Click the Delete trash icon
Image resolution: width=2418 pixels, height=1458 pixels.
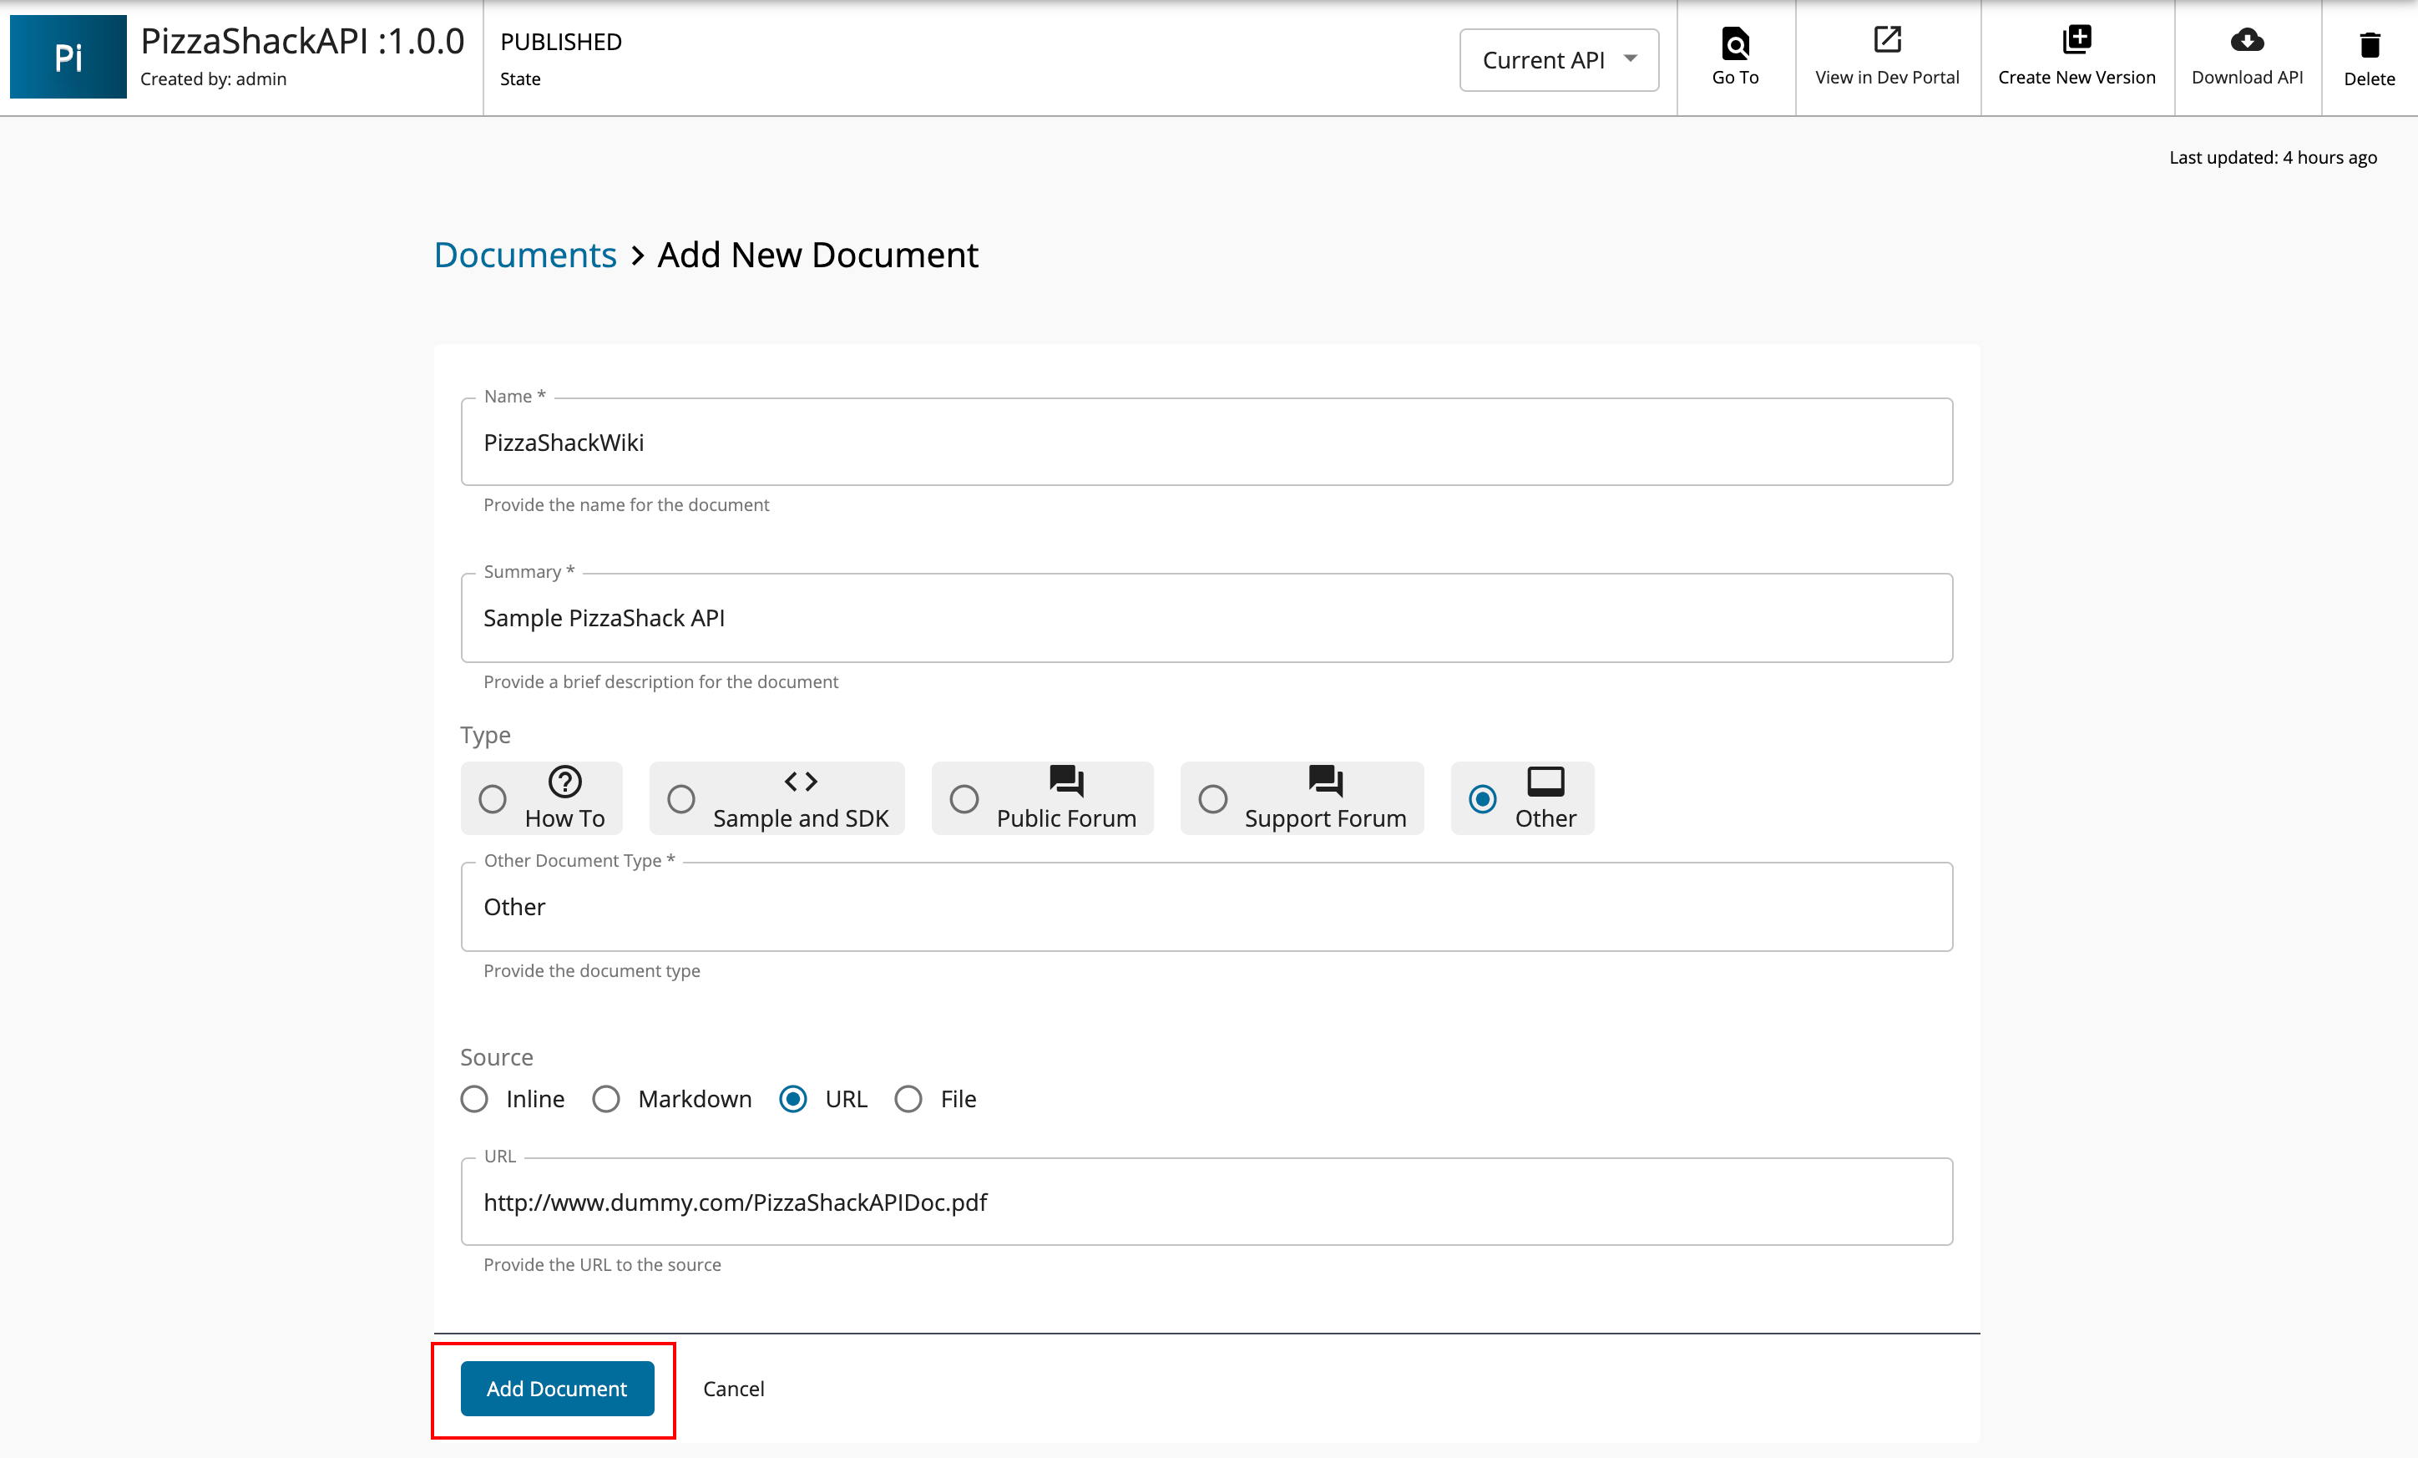click(x=2369, y=44)
